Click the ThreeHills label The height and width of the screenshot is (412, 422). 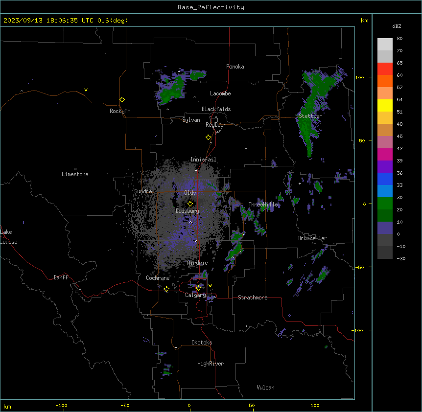pyautogui.click(x=263, y=205)
